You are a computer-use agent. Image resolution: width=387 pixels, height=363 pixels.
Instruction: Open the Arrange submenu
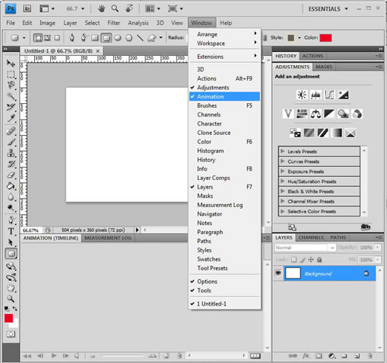click(x=224, y=34)
